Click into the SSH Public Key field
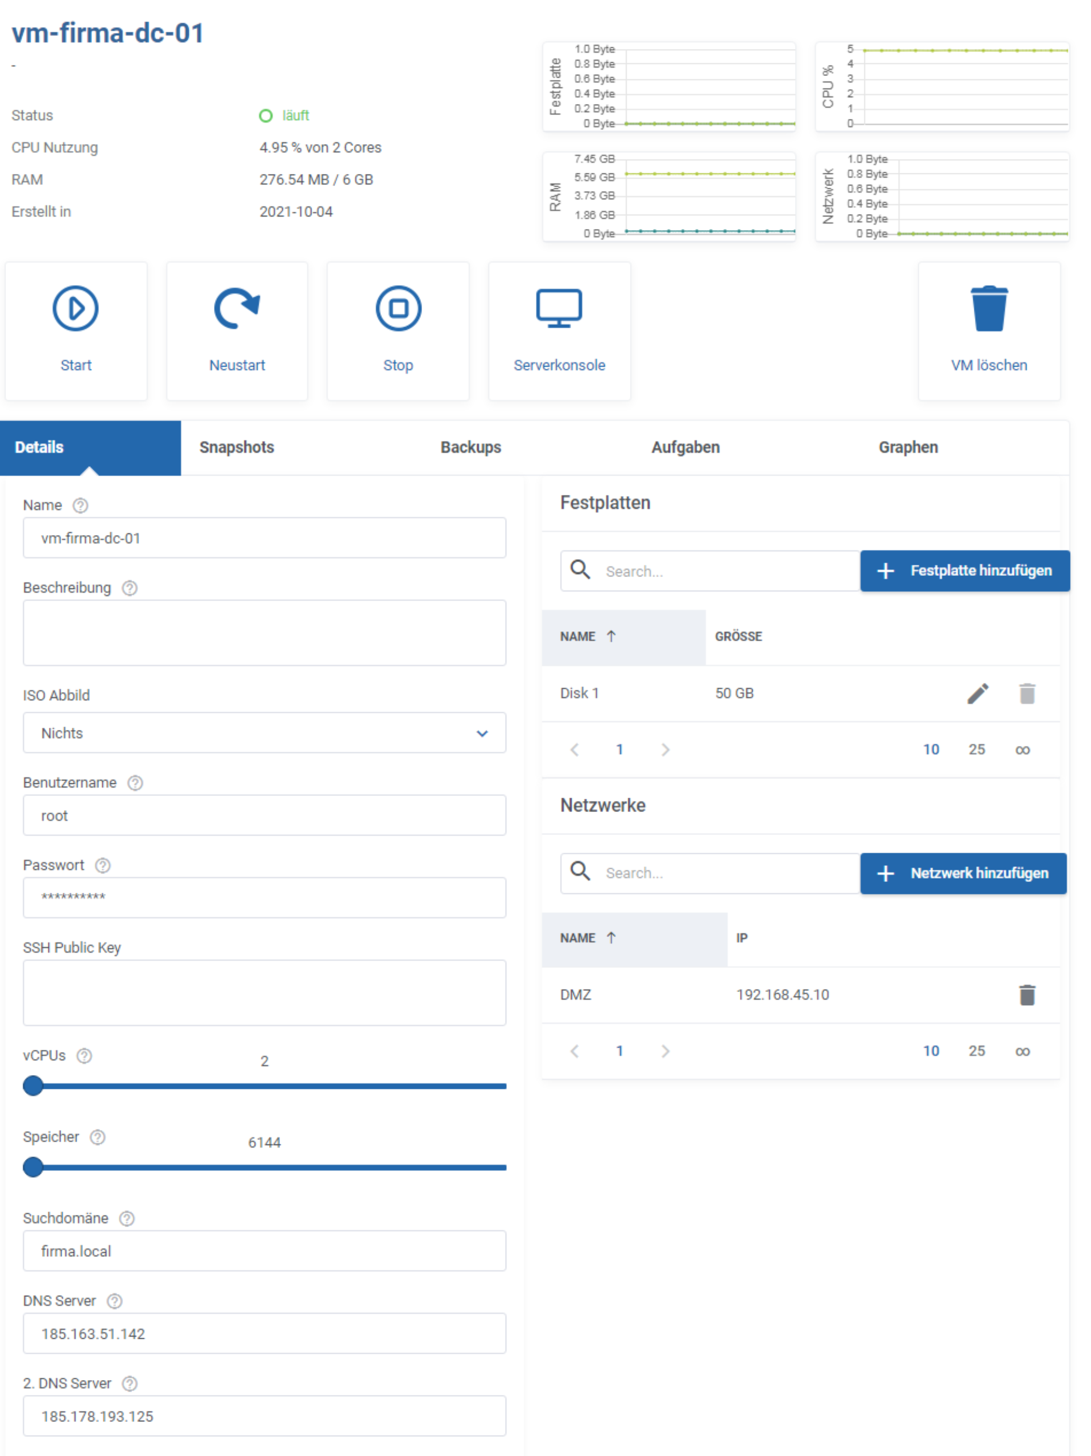 tap(265, 993)
